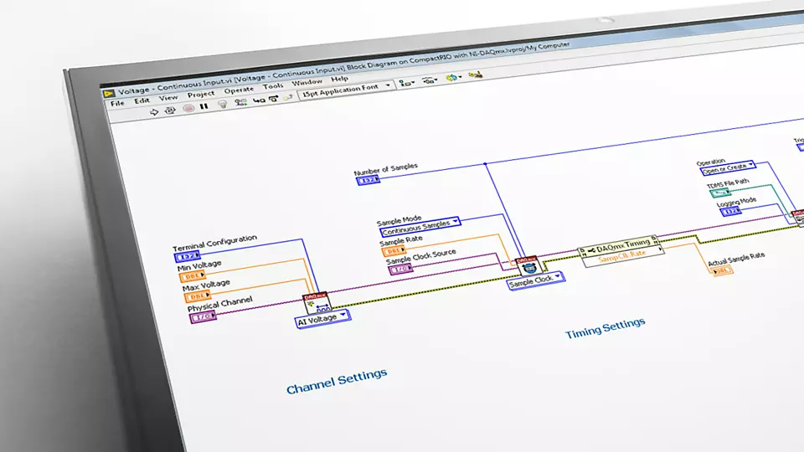Select the TDMS File Path terminal
Screen dimensions: 804x452
pos(720,193)
